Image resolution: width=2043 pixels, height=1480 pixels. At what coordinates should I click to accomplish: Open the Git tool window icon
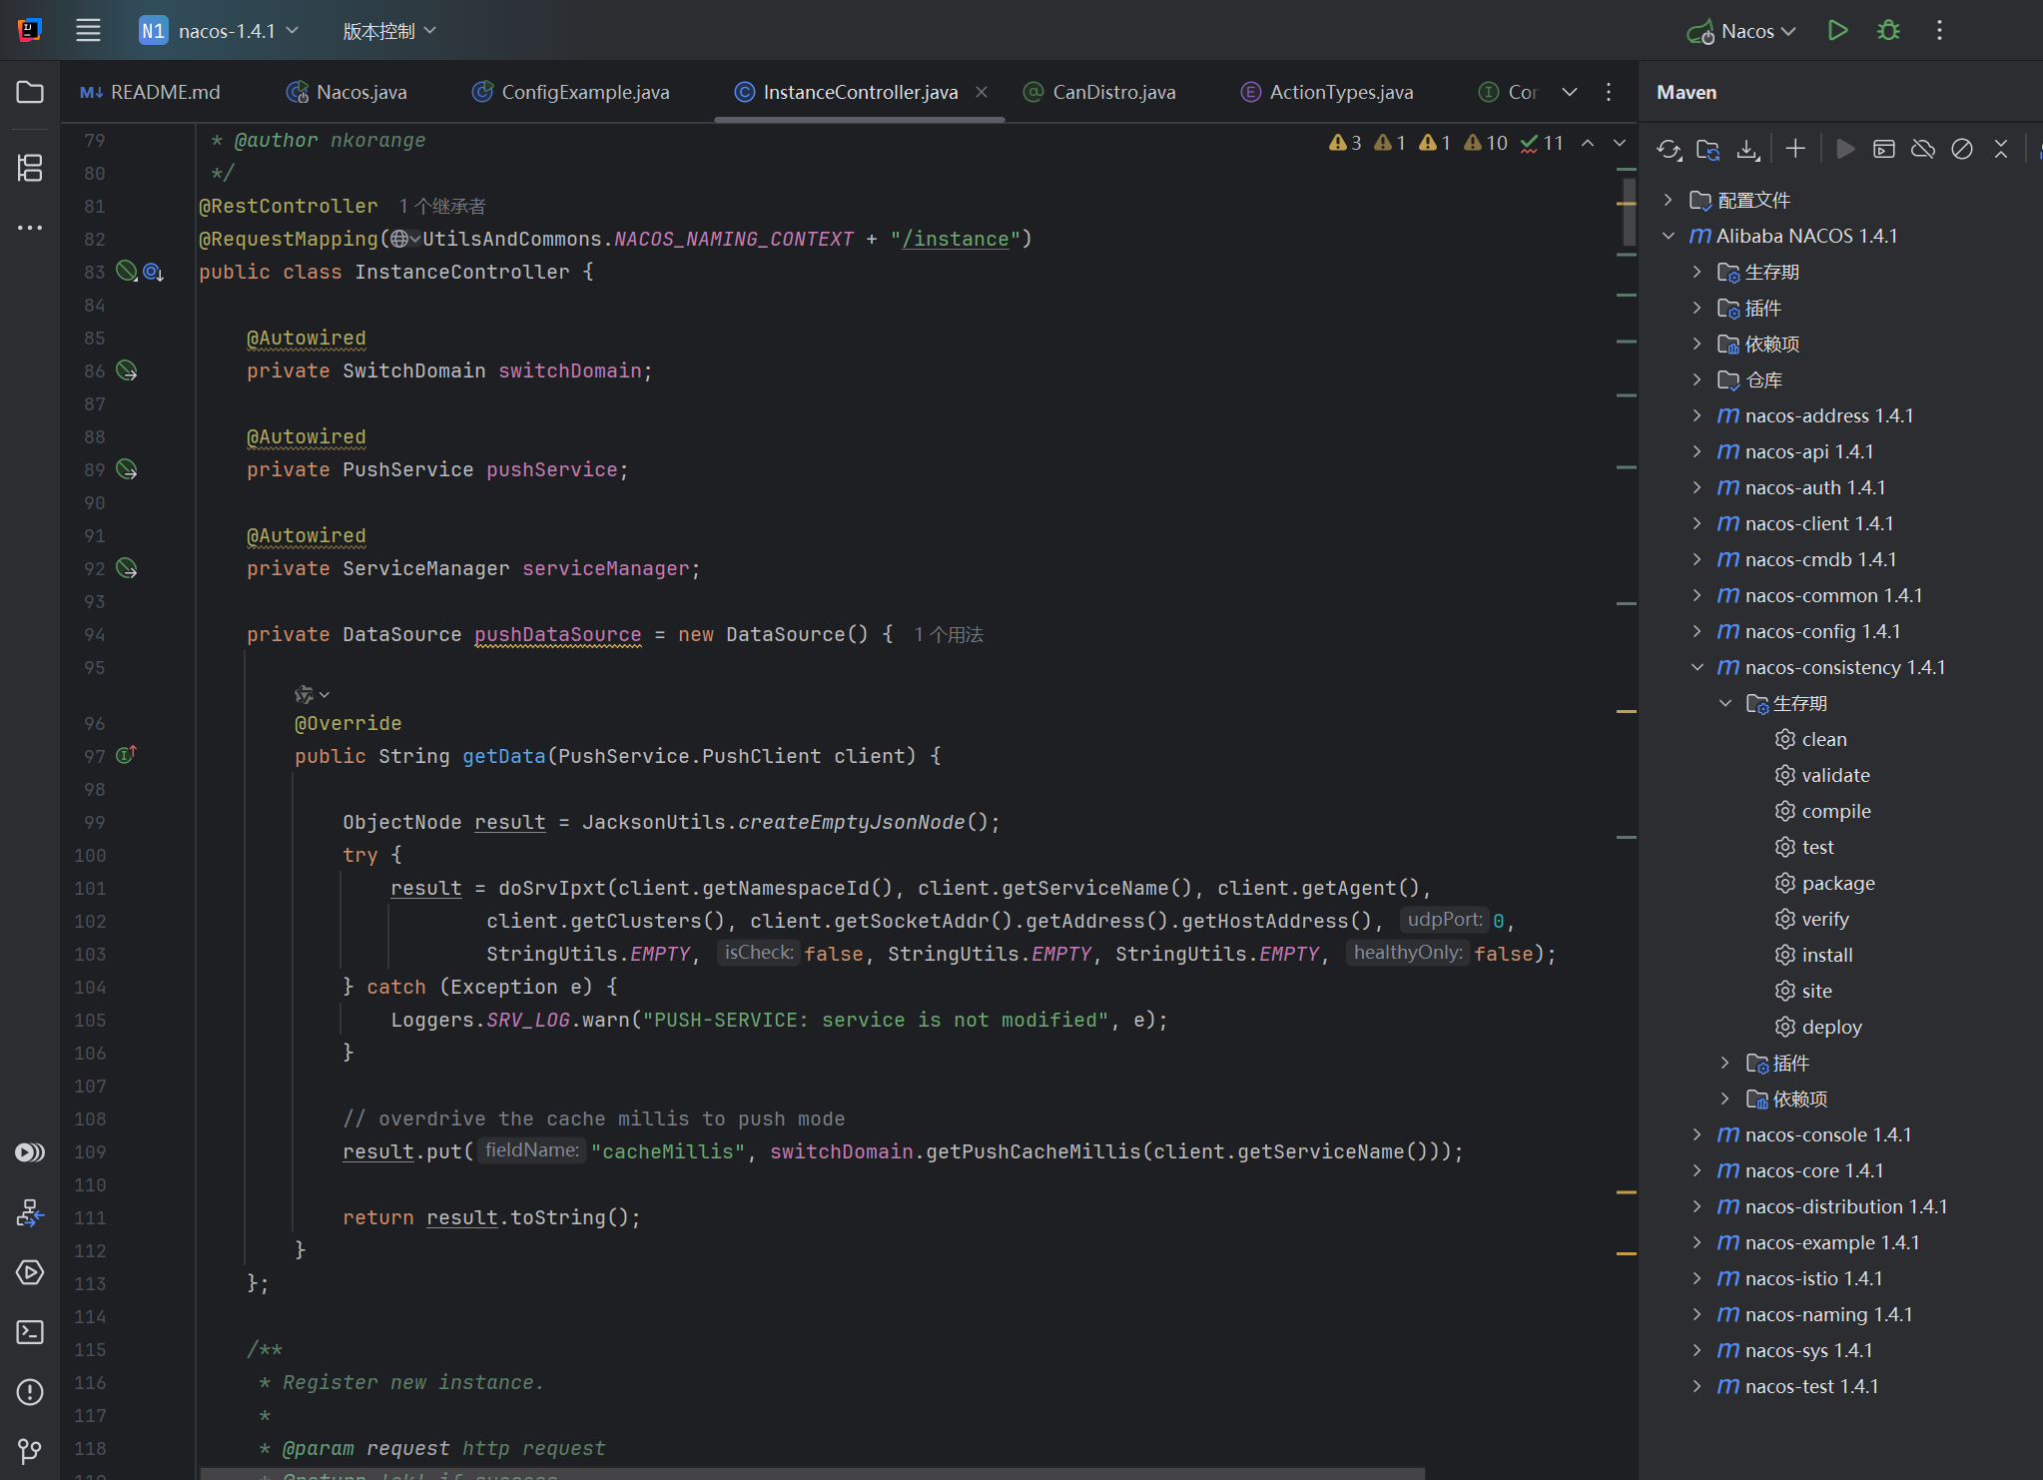pyautogui.click(x=30, y=1450)
